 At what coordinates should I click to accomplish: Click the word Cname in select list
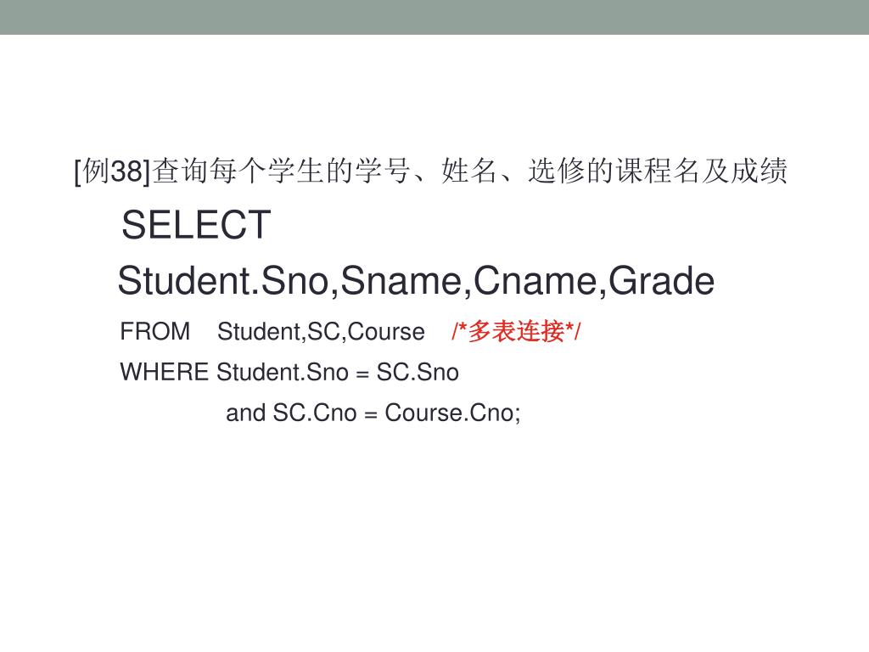click(x=535, y=281)
